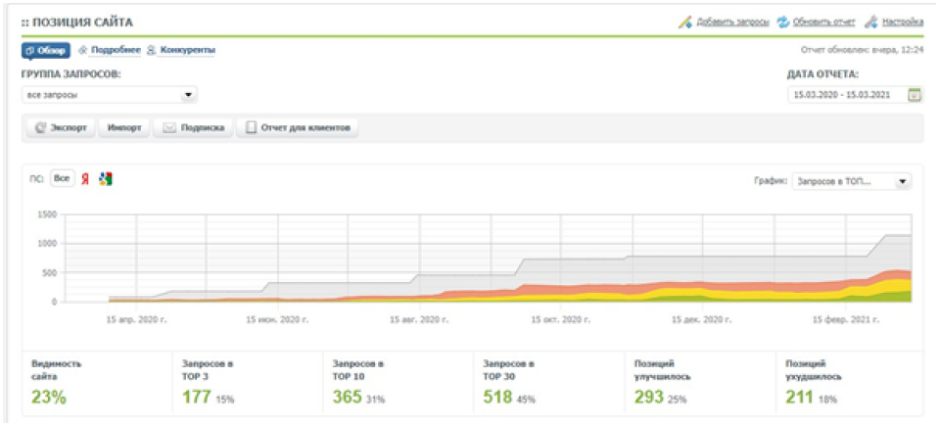
Task: Click the Yandex search engine filter icon
Action: click(86, 179)
